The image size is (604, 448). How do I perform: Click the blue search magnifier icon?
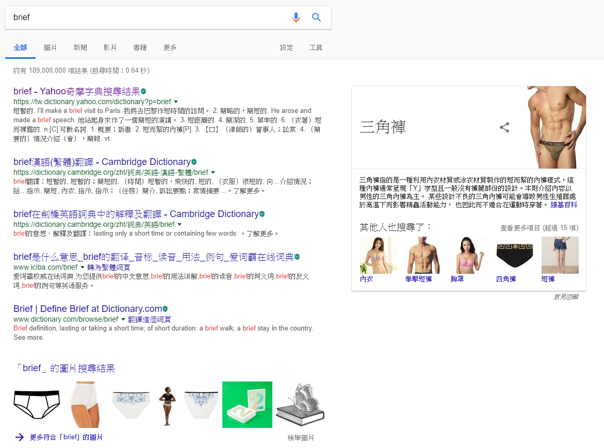316,18
